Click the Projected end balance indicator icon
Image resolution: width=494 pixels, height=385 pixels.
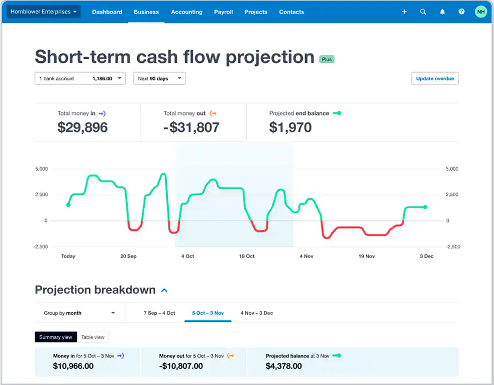pyautogui.click(x=337, y=113)
